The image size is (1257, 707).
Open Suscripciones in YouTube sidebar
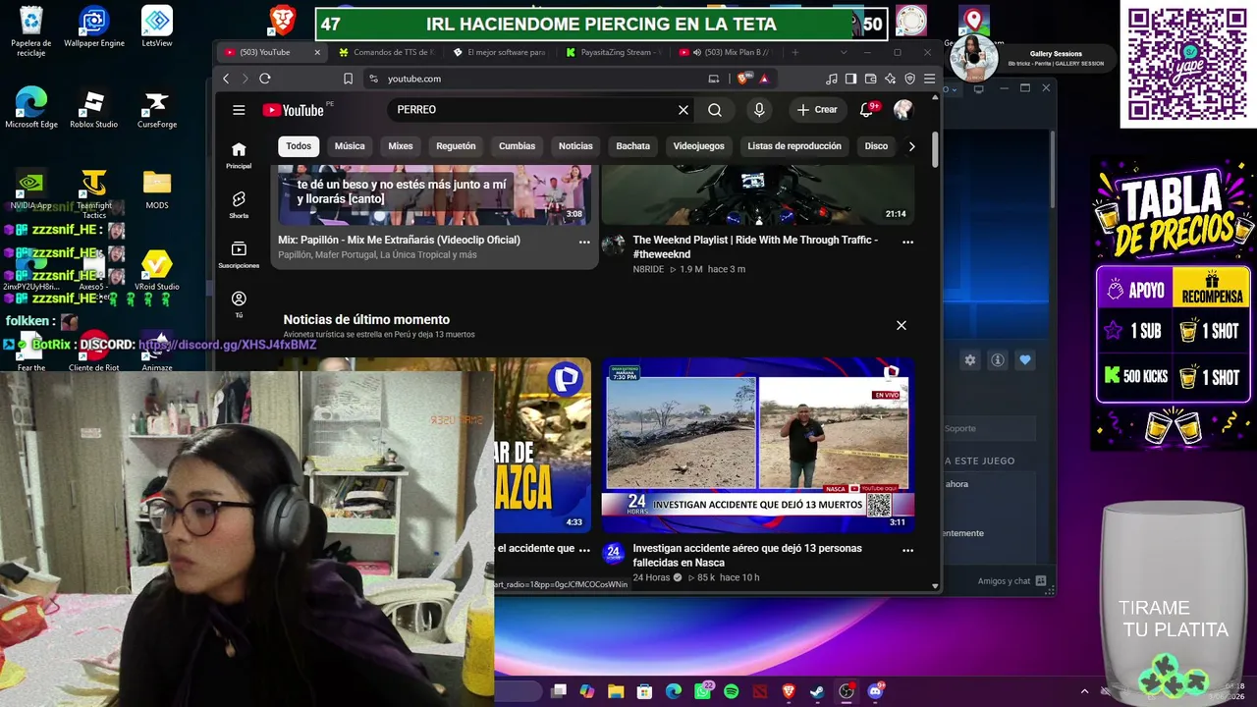[239, 255]
